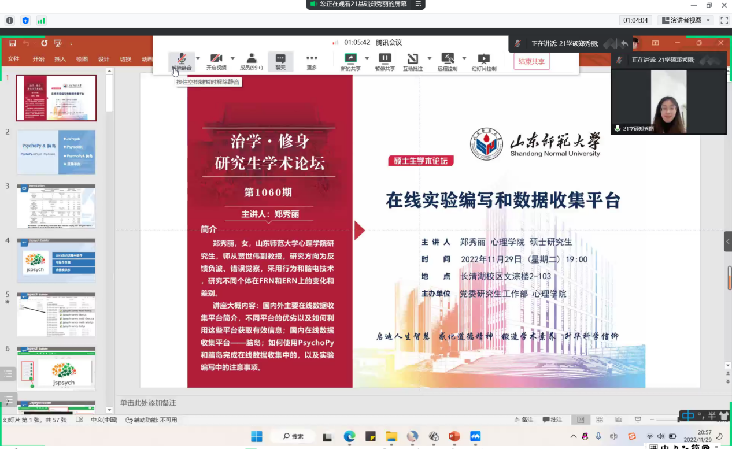Image resolution: width=732 pixels, height=449 pixels.
Task: Open 互动批注 annotation tool
Action: click(x=413, y=62)
